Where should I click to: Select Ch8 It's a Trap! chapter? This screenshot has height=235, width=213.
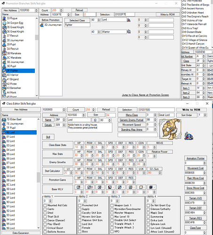(x=189, y=28)
